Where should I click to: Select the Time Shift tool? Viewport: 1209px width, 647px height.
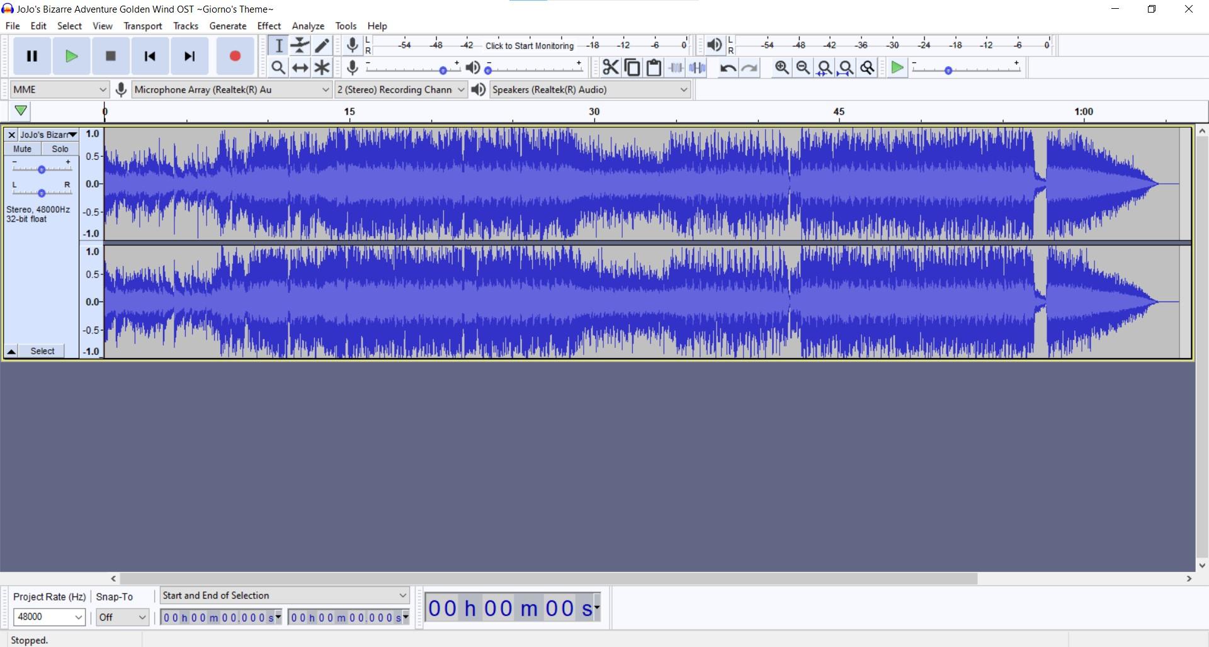point(300,67)
